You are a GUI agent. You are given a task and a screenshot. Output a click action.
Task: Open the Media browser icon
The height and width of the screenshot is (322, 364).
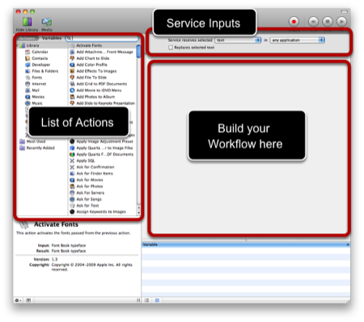[47, 22]
